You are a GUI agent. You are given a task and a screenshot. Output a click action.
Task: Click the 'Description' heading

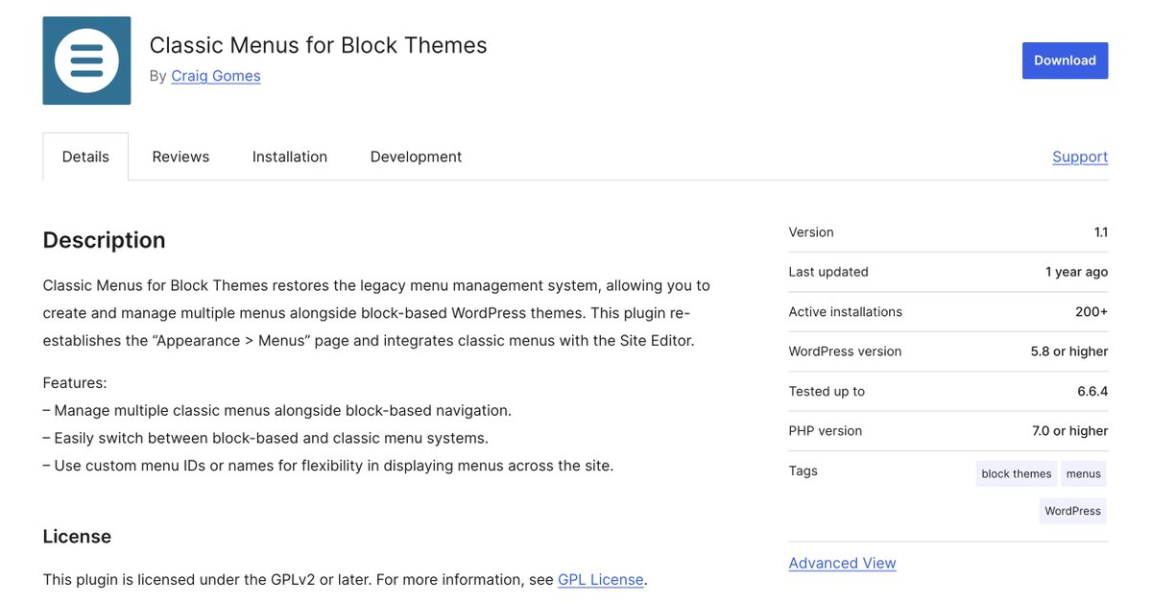(x=104, y=240)
